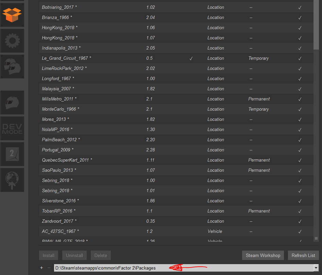
Task: Launch multiplayer via the two-helmets icon
Action: pyautogui.click(x=12, y=67)
